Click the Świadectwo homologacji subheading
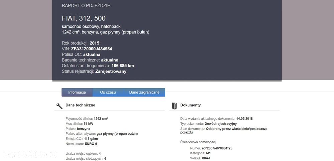 coord(198,142)
